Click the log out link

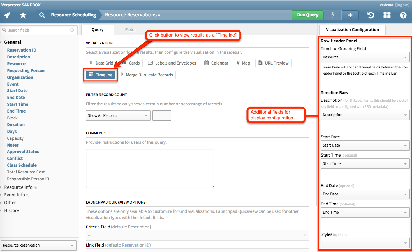(x=402, y=5)
